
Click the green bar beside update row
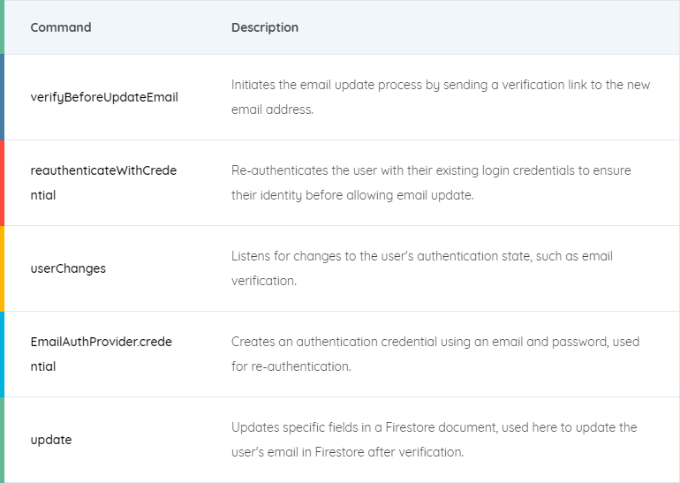[x=2, y=440]
